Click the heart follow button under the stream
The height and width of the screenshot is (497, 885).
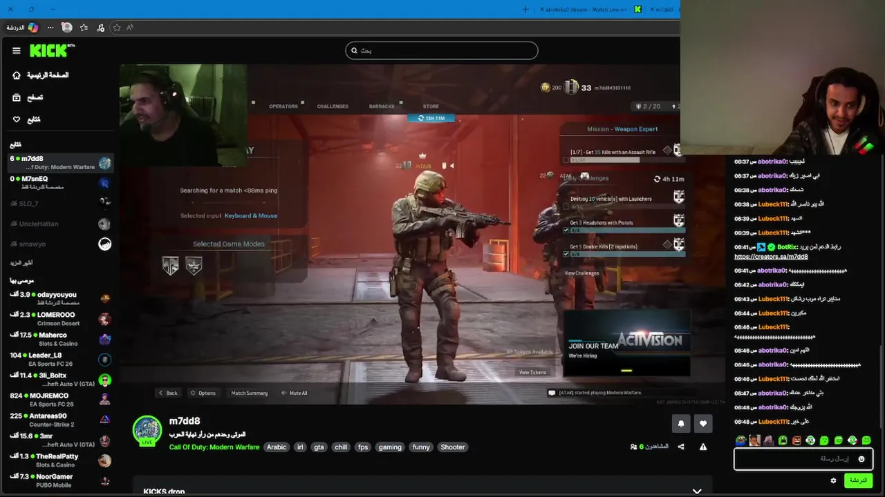(703, 423)
